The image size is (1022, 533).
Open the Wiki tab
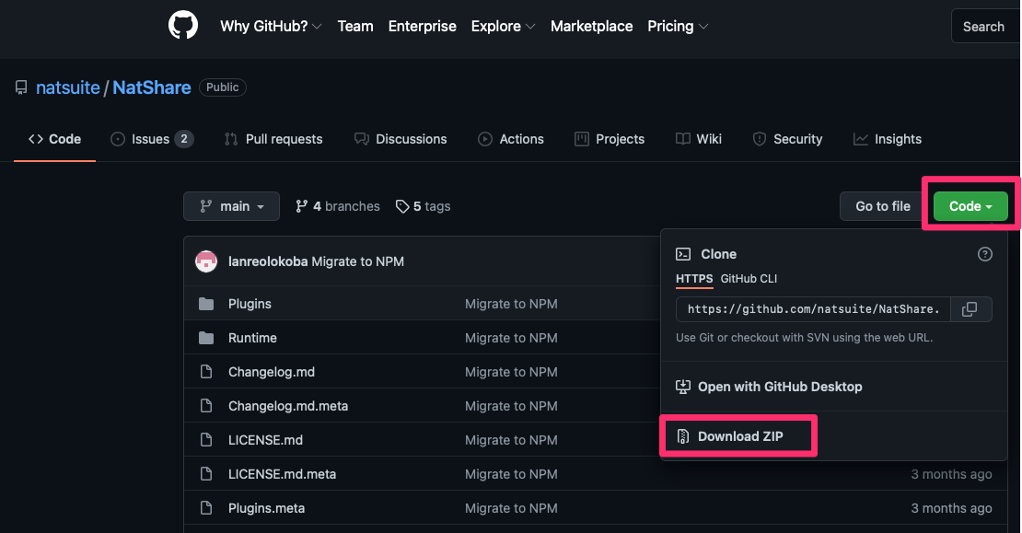pos(699,139)
